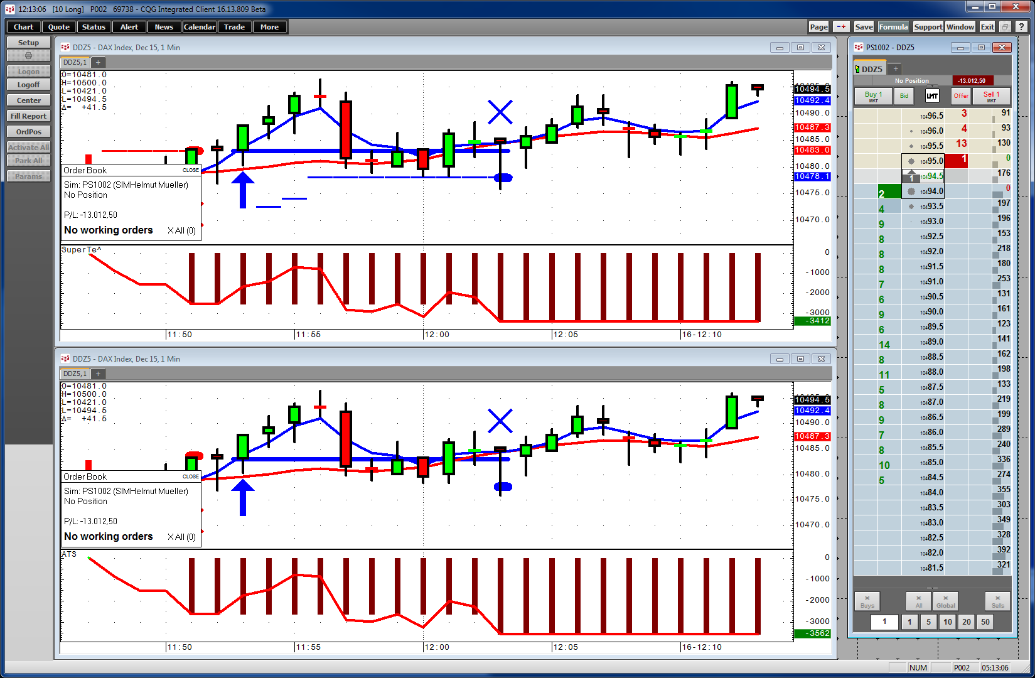Open the Trade menu button
This screenshot has width=1035, height=678.
(235, 27)
